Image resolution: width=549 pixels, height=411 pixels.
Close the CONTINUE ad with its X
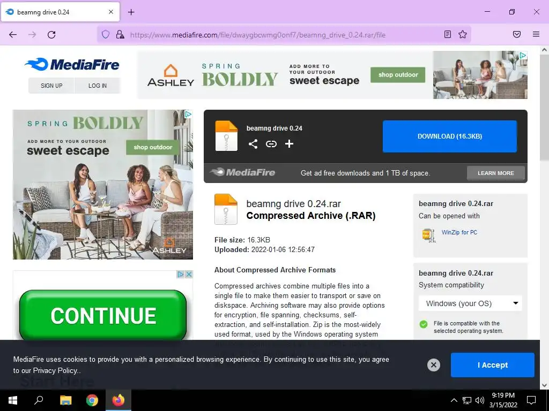pyautogui.click(x=189, y=275)
